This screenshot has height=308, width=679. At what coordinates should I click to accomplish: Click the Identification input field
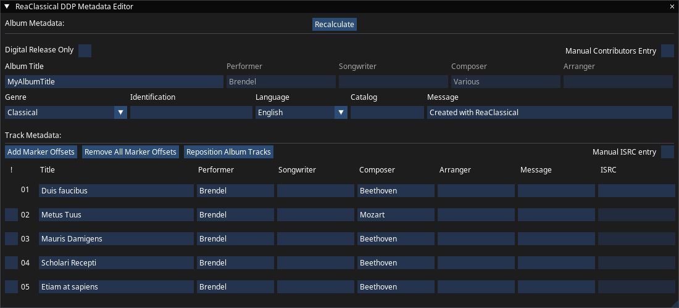point(191,112)
